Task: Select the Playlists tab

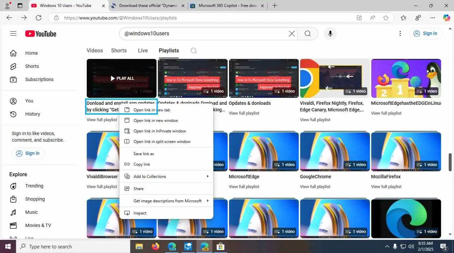Action: [x=169, y=50]
